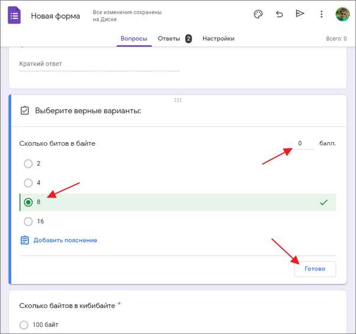Open the Google Forms home icon
The width and height of the screenshot is (356, 334).
point(14,15)
